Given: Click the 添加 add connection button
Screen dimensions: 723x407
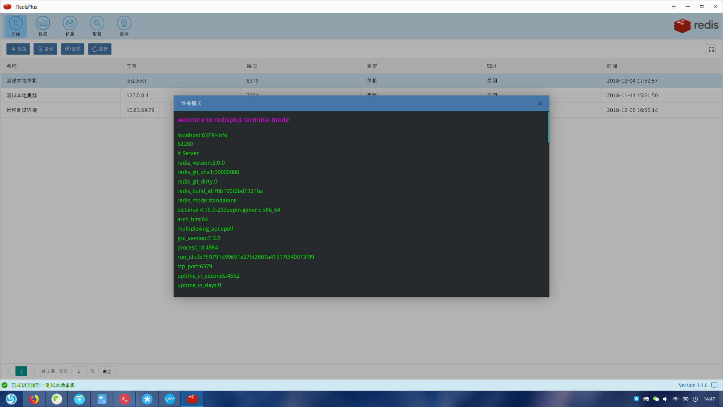Looking at the screenshot, I should (18, 49).
